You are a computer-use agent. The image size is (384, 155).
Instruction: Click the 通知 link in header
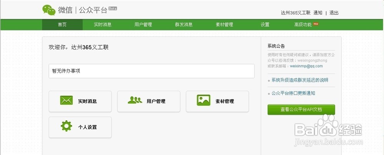point(318,13)
